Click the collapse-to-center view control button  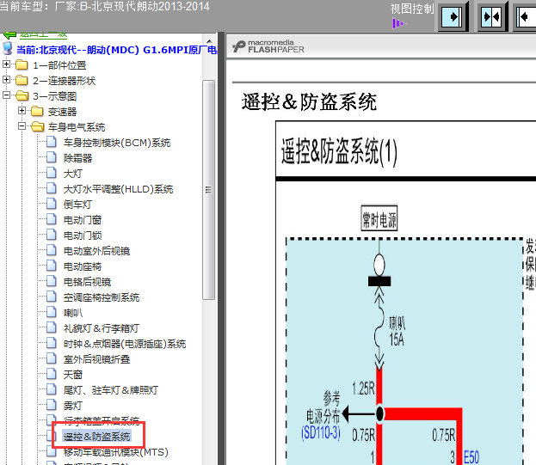point(491,16)
